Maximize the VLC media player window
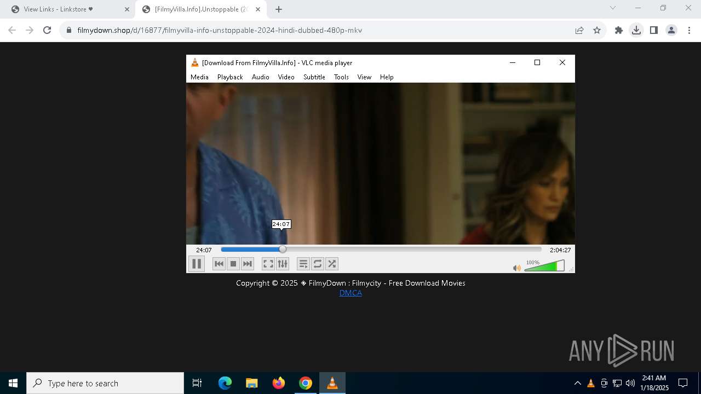Viewport: 701px width, 394px height. pos(537,62)
